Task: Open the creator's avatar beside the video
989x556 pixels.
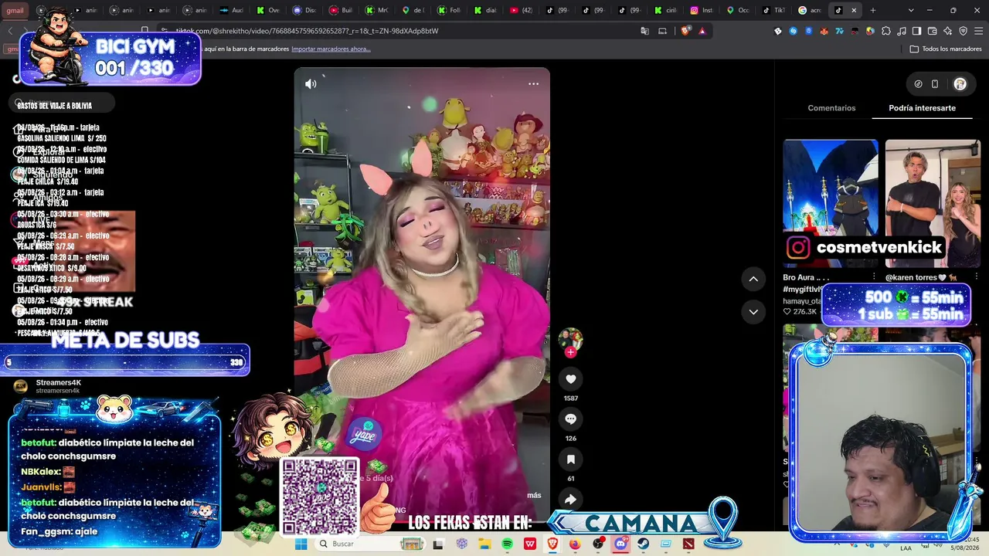Action: point(570,338)
